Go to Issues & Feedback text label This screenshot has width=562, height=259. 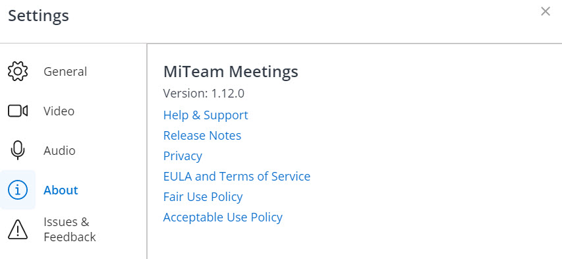pos(70,229)
